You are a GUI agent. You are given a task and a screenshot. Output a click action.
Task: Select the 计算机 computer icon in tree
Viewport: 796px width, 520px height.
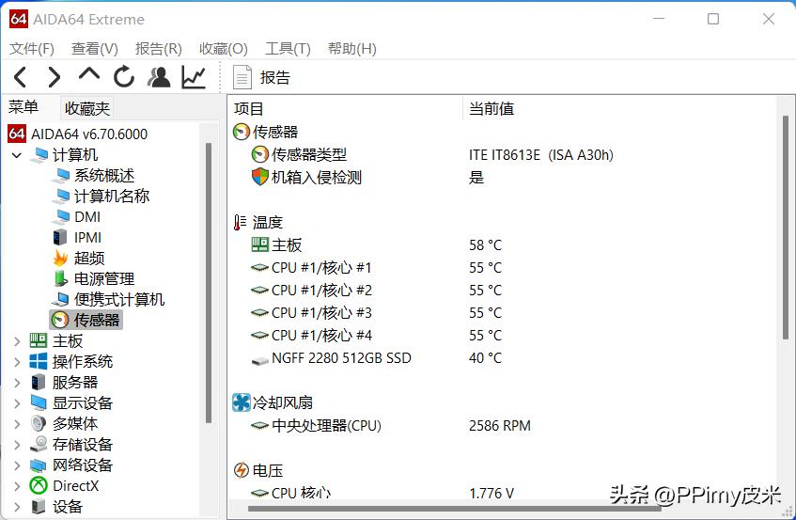39,155
